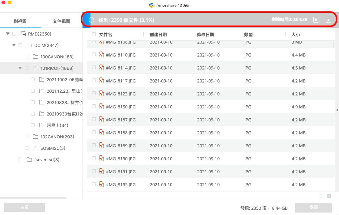
Task: Click the file icon of #MG_8187.JPG
Action: pyautogui.click(x=101, y=119)
